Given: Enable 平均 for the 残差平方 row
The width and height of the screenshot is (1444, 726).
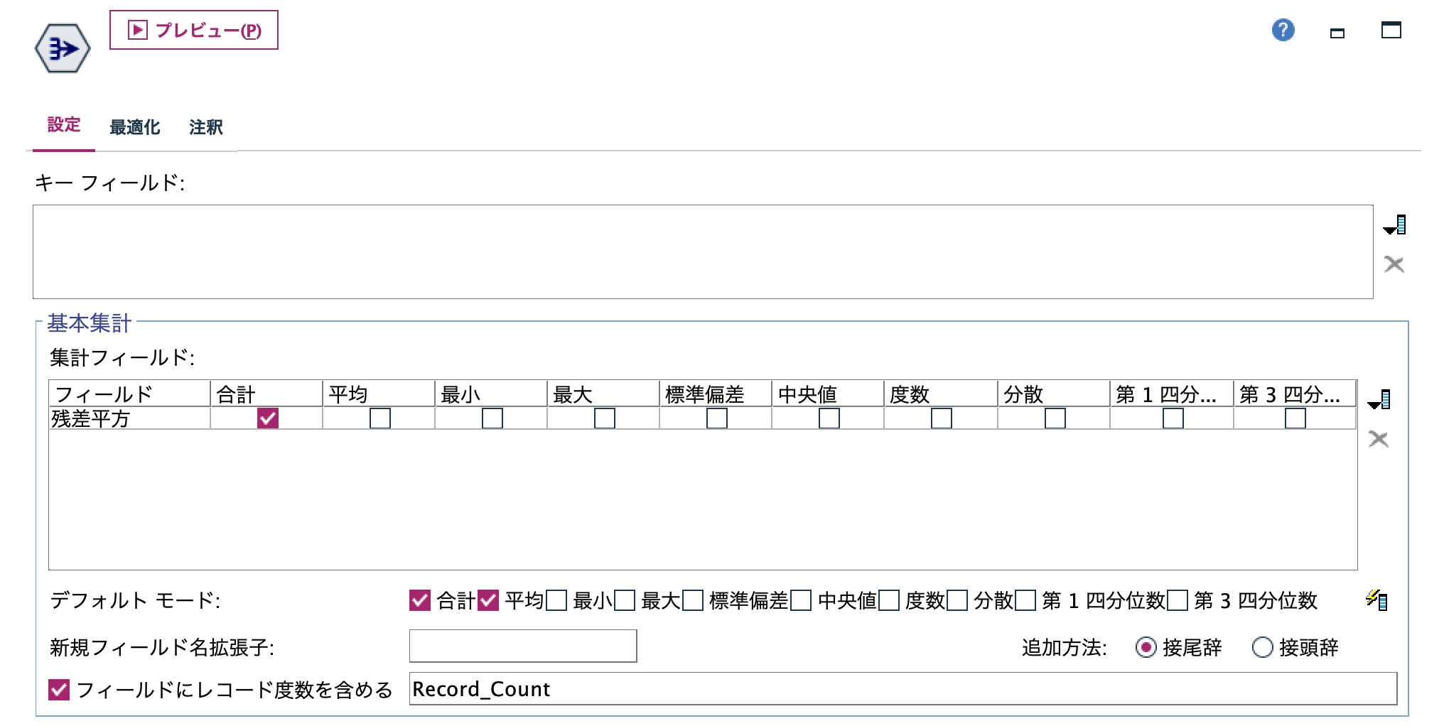Looking at the screenshot, I should point(379,419).
